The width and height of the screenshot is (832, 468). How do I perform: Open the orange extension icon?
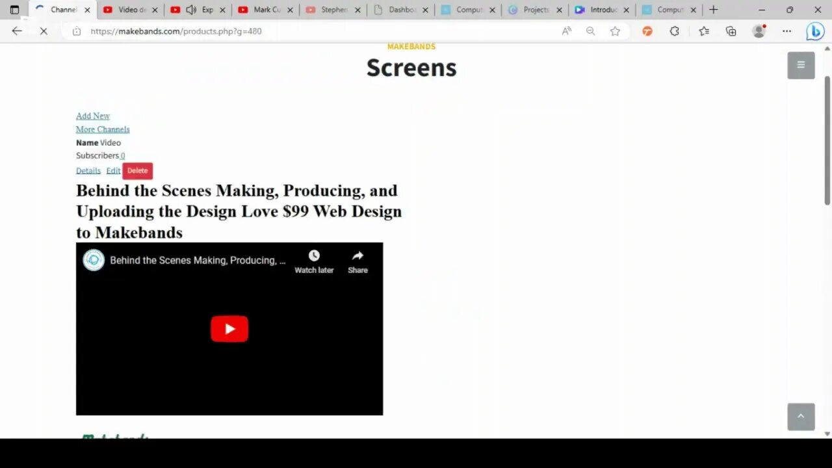tap(647, 31)
